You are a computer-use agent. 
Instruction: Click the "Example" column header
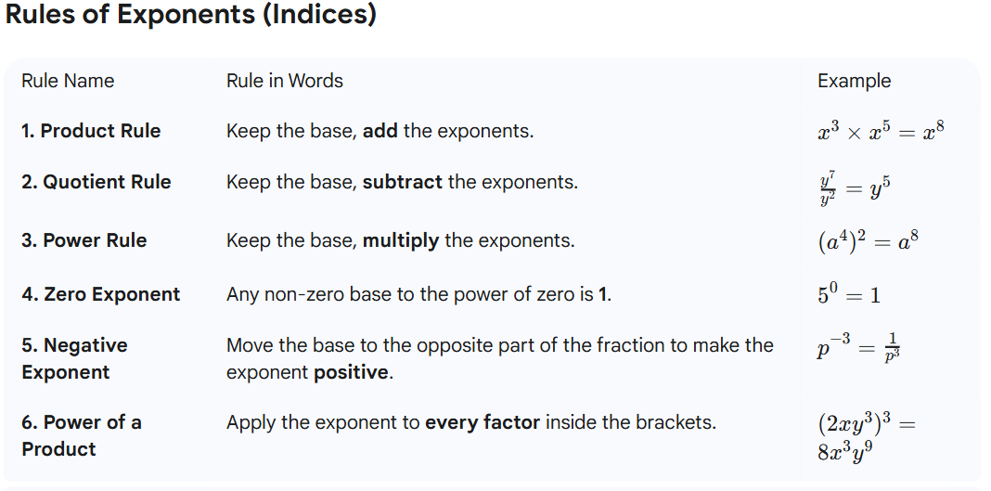coord(854,81)
